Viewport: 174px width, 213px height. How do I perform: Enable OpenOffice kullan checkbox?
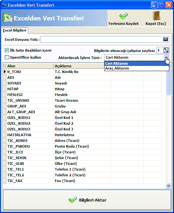click(7, 57)
